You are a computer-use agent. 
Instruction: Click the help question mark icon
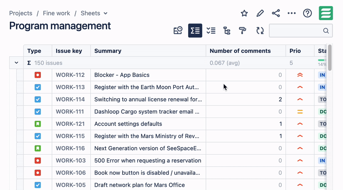pos(307,13)
